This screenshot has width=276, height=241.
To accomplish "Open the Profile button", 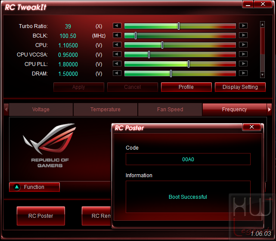I will (x=186, y=87).
